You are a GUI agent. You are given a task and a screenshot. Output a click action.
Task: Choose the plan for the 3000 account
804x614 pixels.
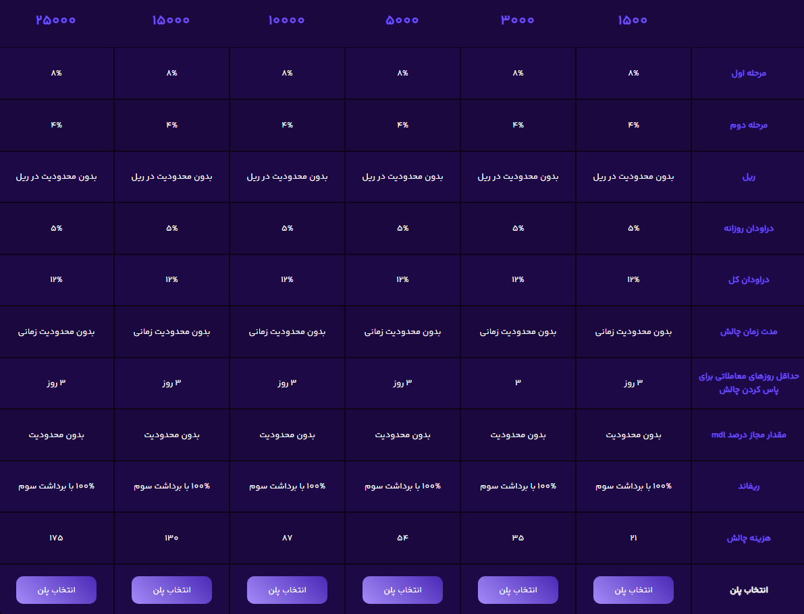[518, 590]
